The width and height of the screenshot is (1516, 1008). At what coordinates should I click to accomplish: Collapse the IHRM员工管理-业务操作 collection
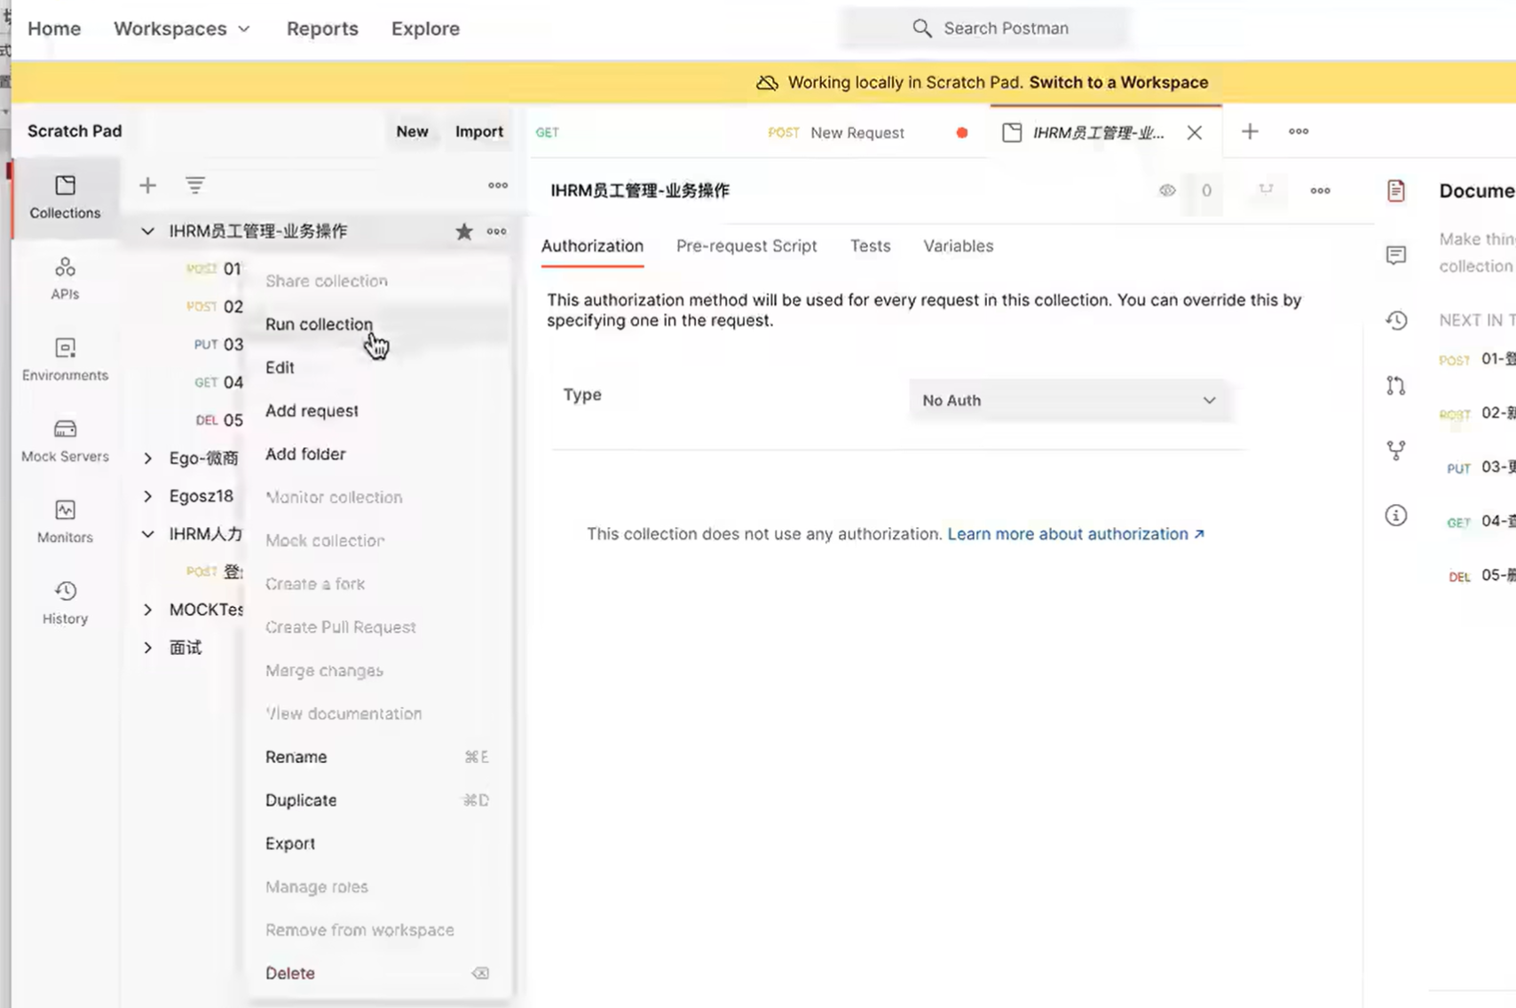[x=147, y=232]
